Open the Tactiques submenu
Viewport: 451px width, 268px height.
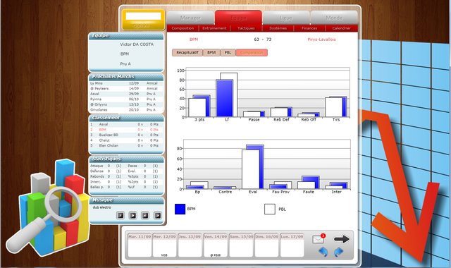(x=246, y=28)
